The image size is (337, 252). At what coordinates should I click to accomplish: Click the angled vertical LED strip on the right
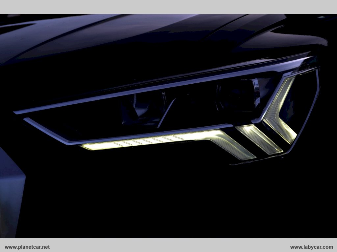click(x=280, y=112)
